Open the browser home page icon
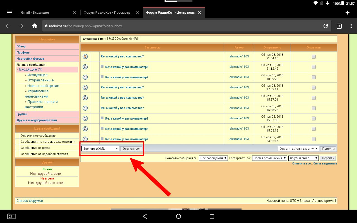This screenshot has width=357, height=223. click(x=35, y=26)
